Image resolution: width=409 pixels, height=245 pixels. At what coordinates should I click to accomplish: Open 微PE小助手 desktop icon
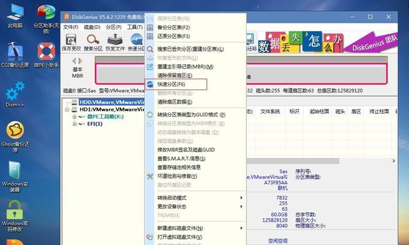click(46, 55)
